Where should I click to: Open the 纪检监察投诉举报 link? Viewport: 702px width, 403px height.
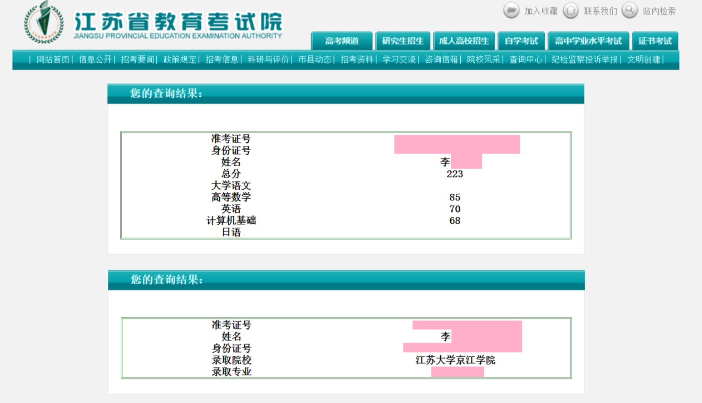[x=585, y=60]
